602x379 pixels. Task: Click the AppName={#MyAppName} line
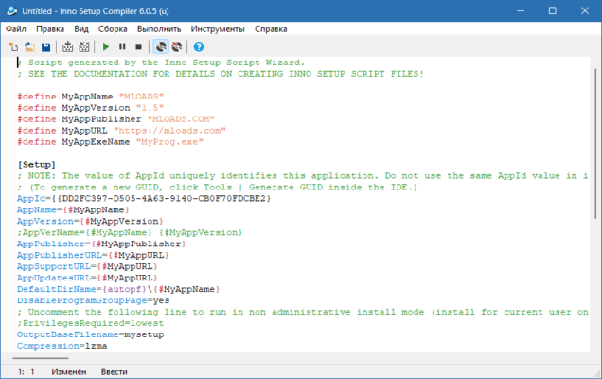click(x=73, y=210)
